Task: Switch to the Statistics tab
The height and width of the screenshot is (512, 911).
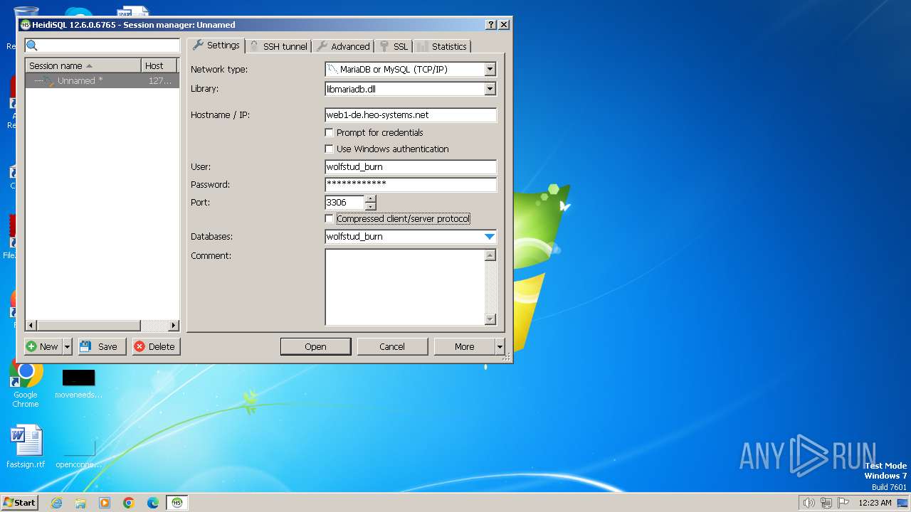Action: pos(442,46)
